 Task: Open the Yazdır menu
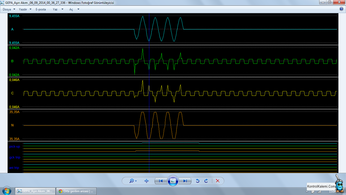(23, 9)
